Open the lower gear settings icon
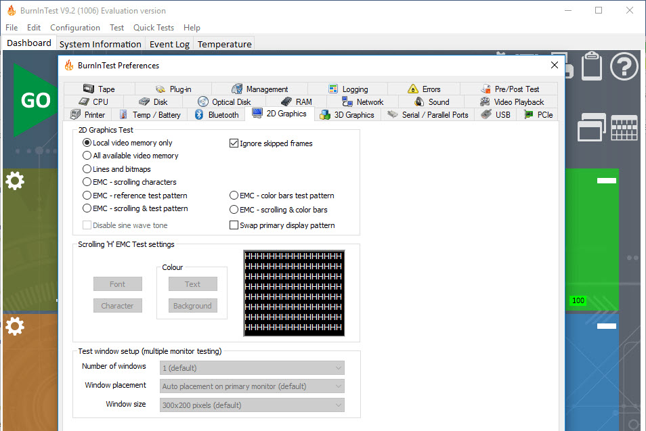Viewport: 646px width, 431px height. [15, 326]
